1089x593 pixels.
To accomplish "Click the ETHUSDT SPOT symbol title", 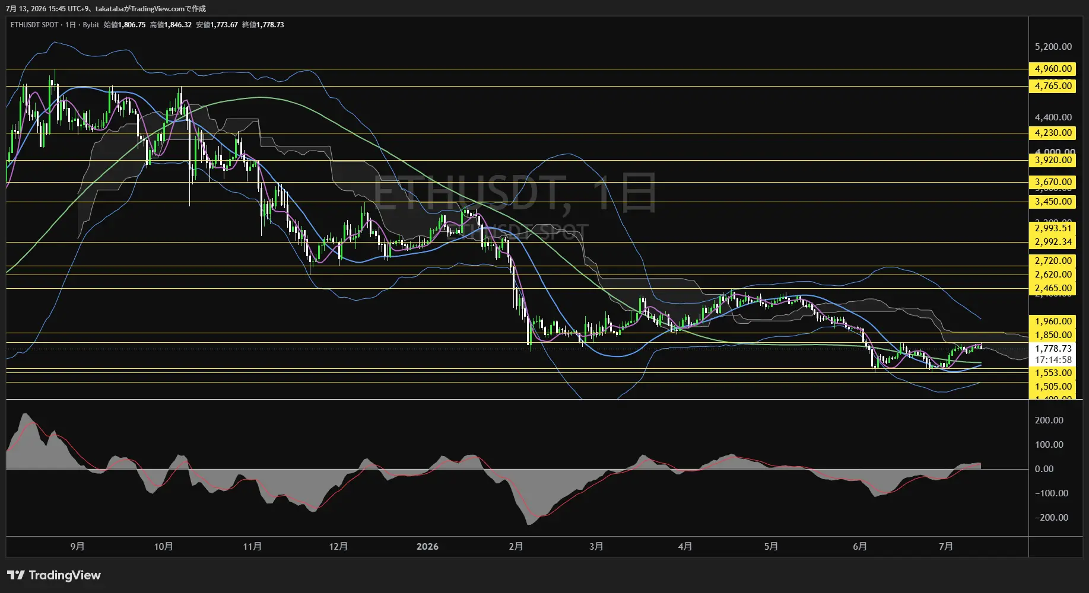I will tap(34, 25).
